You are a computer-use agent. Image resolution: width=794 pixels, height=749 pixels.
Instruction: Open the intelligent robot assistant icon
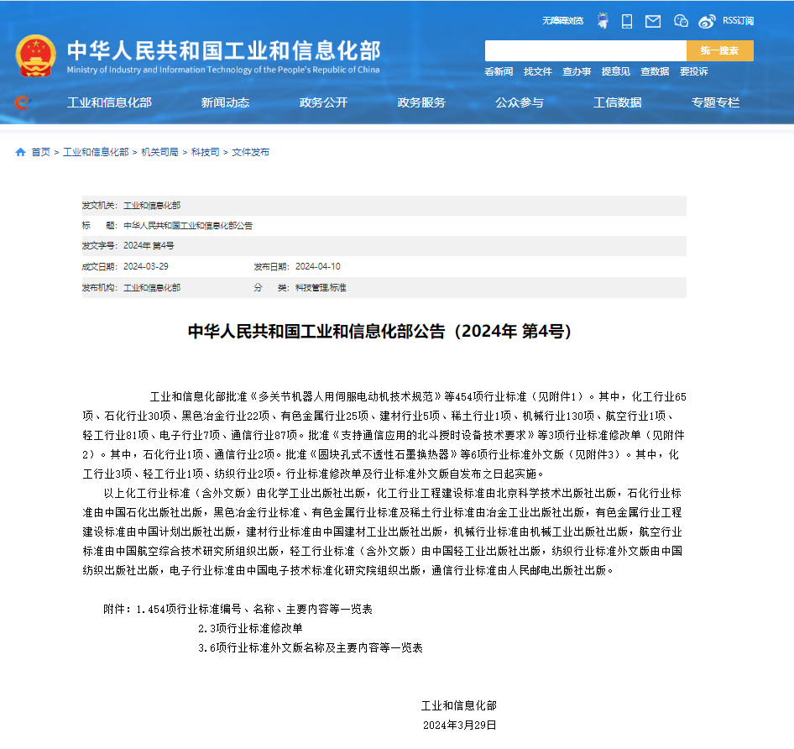click(603, 20)
